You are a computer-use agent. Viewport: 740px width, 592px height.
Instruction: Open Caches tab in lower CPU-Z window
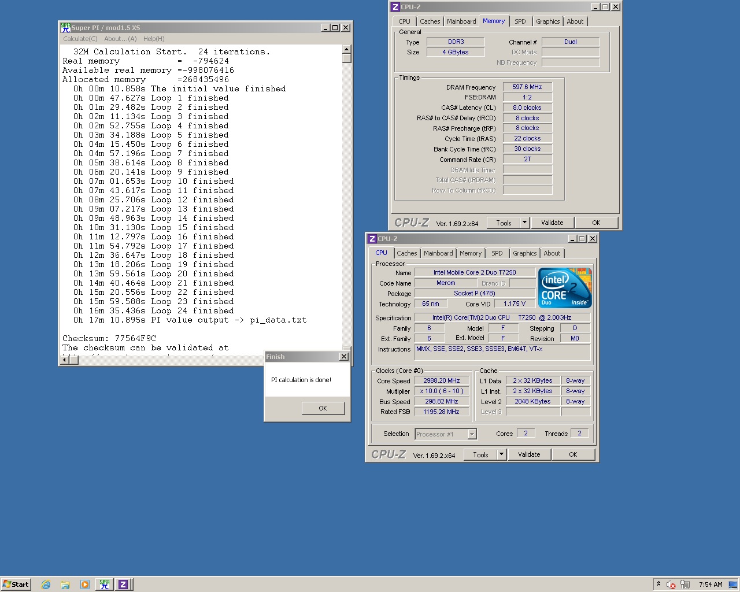coord(406,253)
